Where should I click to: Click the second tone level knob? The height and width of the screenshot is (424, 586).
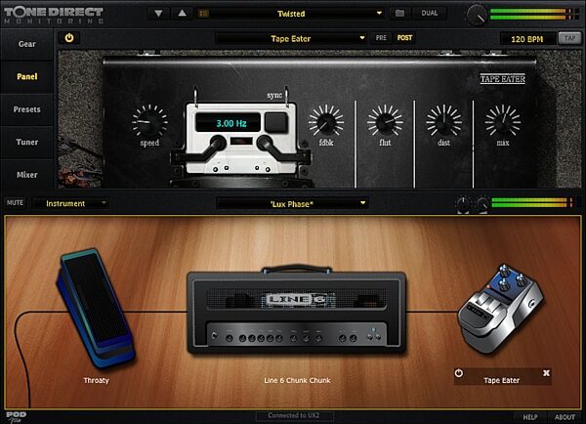[481, 204]
